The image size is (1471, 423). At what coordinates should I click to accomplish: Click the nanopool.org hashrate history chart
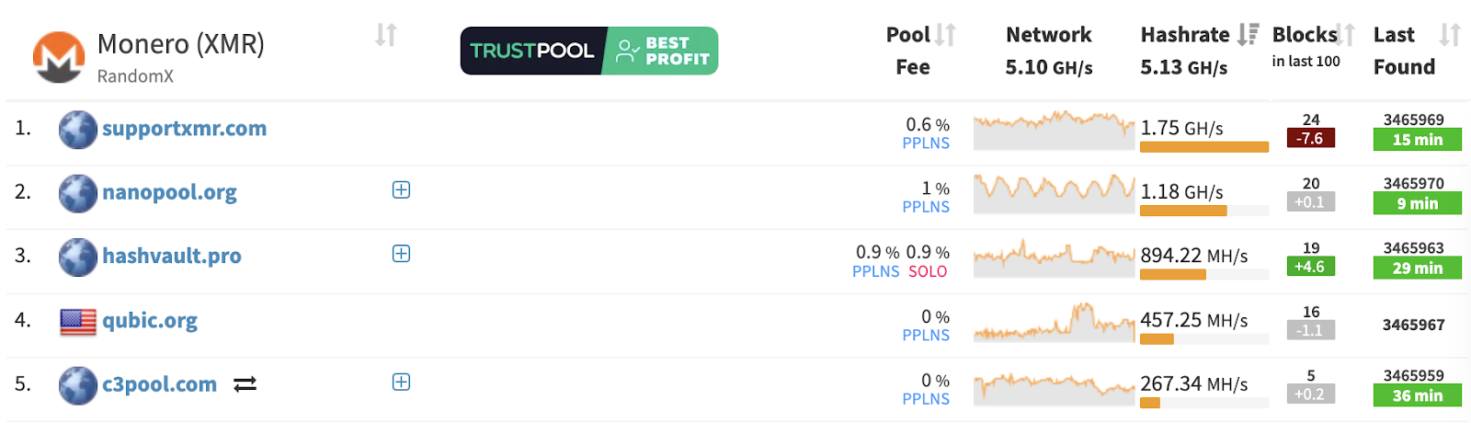tap(1054, 193)
